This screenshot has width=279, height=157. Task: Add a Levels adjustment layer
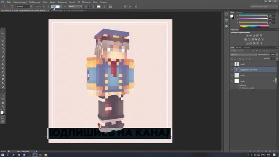[251, 36]
